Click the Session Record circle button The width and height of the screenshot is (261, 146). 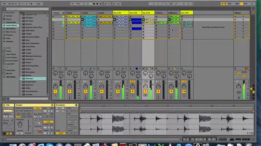114,4
